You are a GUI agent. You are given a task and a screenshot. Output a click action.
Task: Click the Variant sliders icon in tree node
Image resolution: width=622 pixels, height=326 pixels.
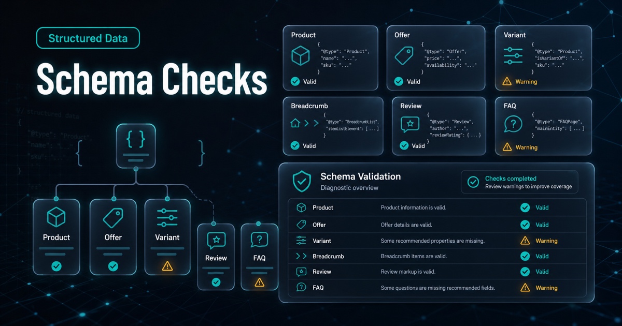point(167,217)
